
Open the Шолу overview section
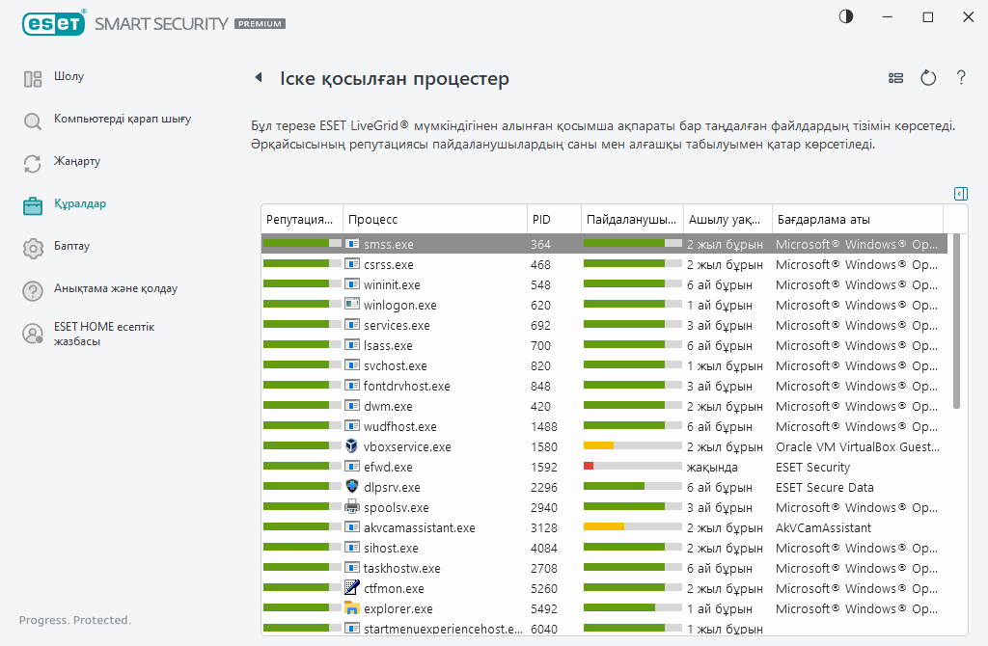69,77
